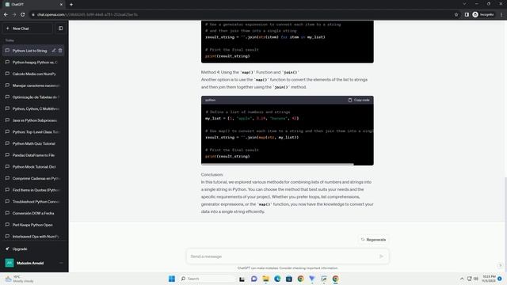Open the Calcolo Media con NumPy chat
Viewport: 507px width, 285px height.
tap(34, 74)
